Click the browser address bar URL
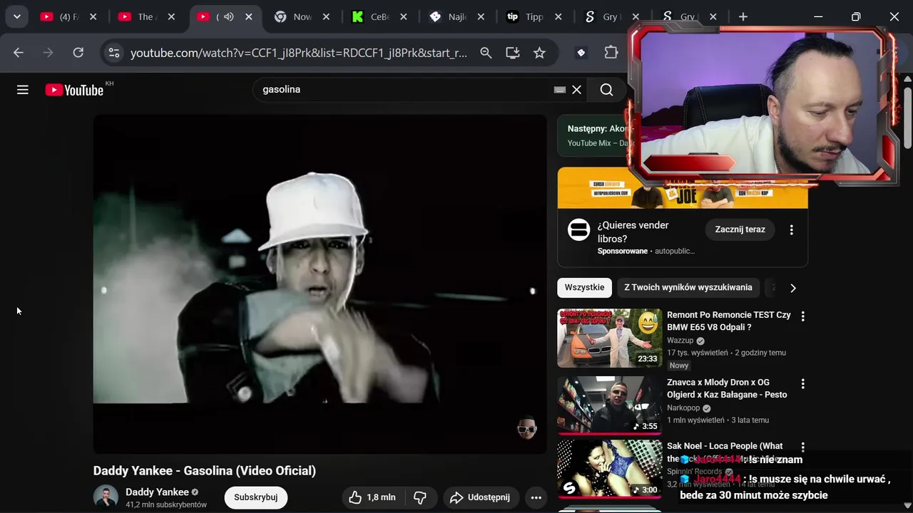The width and height of the screenshot is (913, 513). (x=299, y=53)
